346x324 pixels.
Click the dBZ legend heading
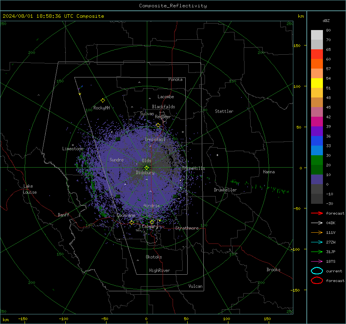click(326, 20)
